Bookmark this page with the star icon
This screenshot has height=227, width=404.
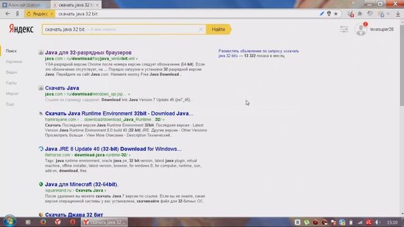click(x=336, y=14)
